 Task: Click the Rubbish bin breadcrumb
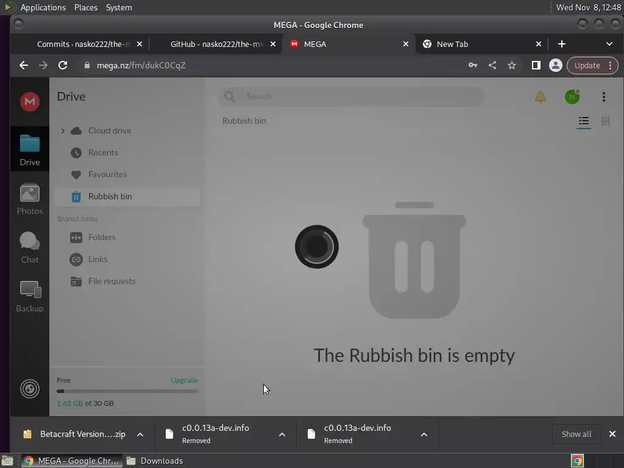(x=244, y=121)
